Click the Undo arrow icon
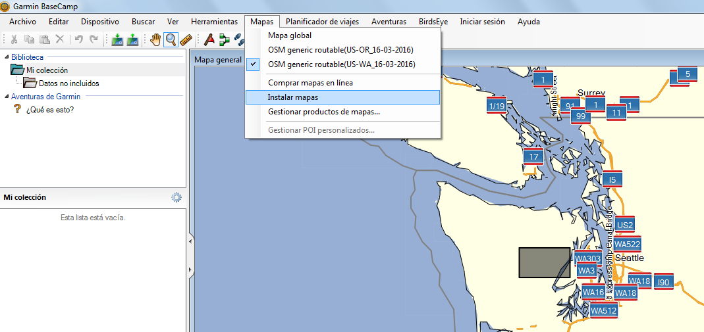Viewport: 704px width, 332px height. [x=78, y=39]
